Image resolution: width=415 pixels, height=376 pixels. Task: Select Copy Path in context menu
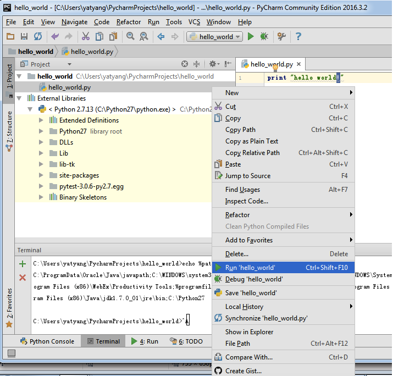pos(283,130)
